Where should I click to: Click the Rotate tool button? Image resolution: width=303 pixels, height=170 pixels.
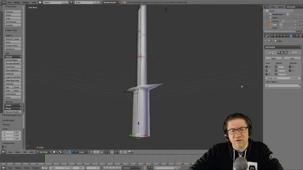point(13,15)
